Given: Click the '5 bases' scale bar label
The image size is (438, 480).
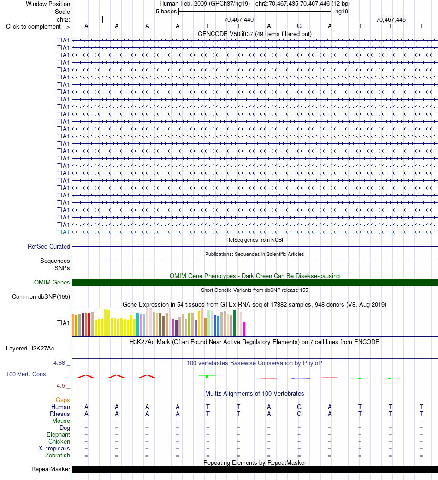Looking at the screenshot, I should [x=166, y=12].
